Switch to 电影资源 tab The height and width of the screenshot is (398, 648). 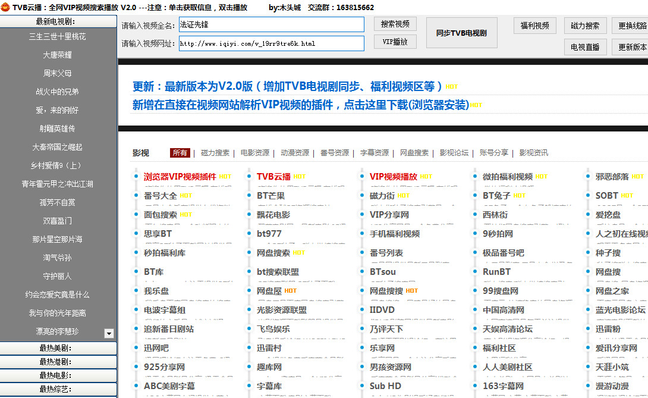pyautogui.click(x=255, y=153)
